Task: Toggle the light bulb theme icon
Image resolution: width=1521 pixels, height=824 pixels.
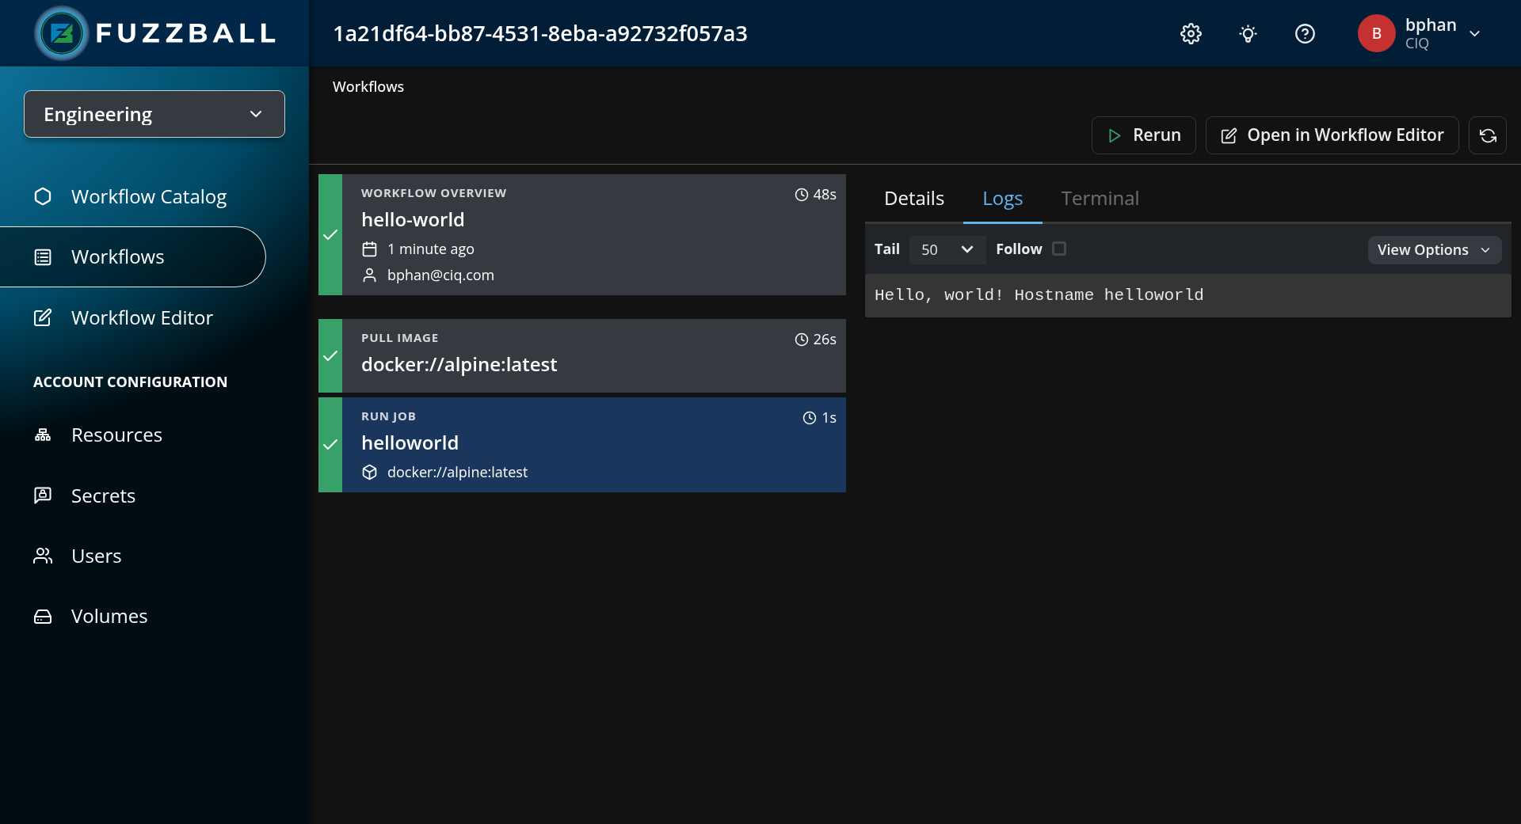Action: coord(1248,33)
